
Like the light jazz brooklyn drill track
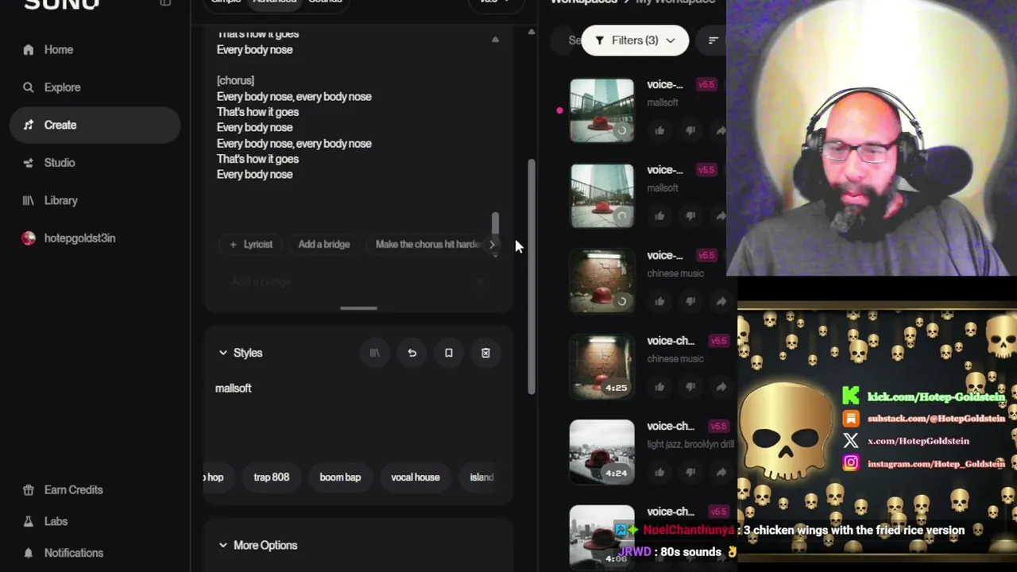tap(659, 472)
